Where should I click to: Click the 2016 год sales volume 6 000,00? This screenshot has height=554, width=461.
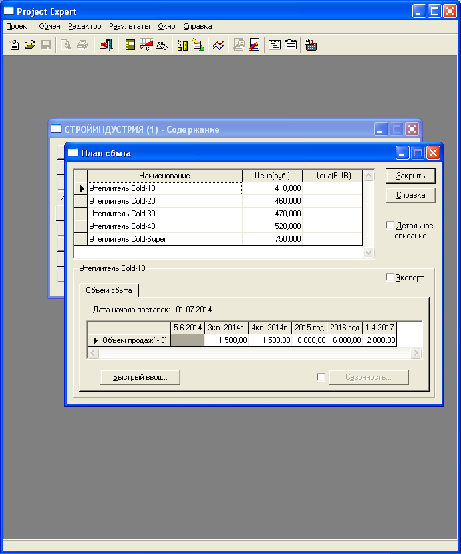[345, 340]
